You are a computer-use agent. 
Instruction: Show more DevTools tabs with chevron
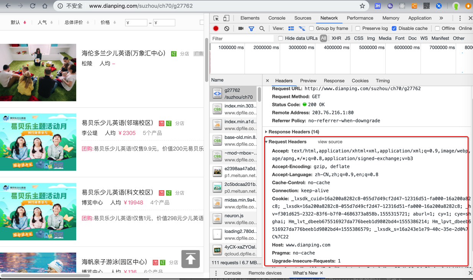(x=441, y=18)
